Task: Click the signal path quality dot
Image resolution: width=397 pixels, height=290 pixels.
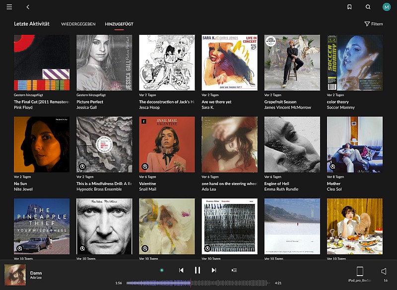Action: (162, 270)
